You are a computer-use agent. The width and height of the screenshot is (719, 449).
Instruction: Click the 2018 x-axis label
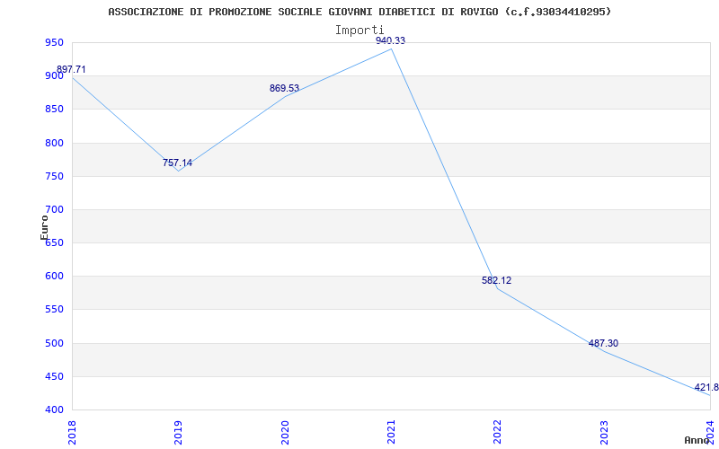click(72, 433)
